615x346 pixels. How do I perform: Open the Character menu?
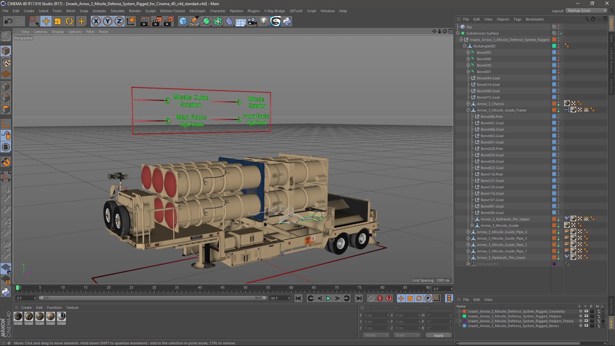[217, 11]
